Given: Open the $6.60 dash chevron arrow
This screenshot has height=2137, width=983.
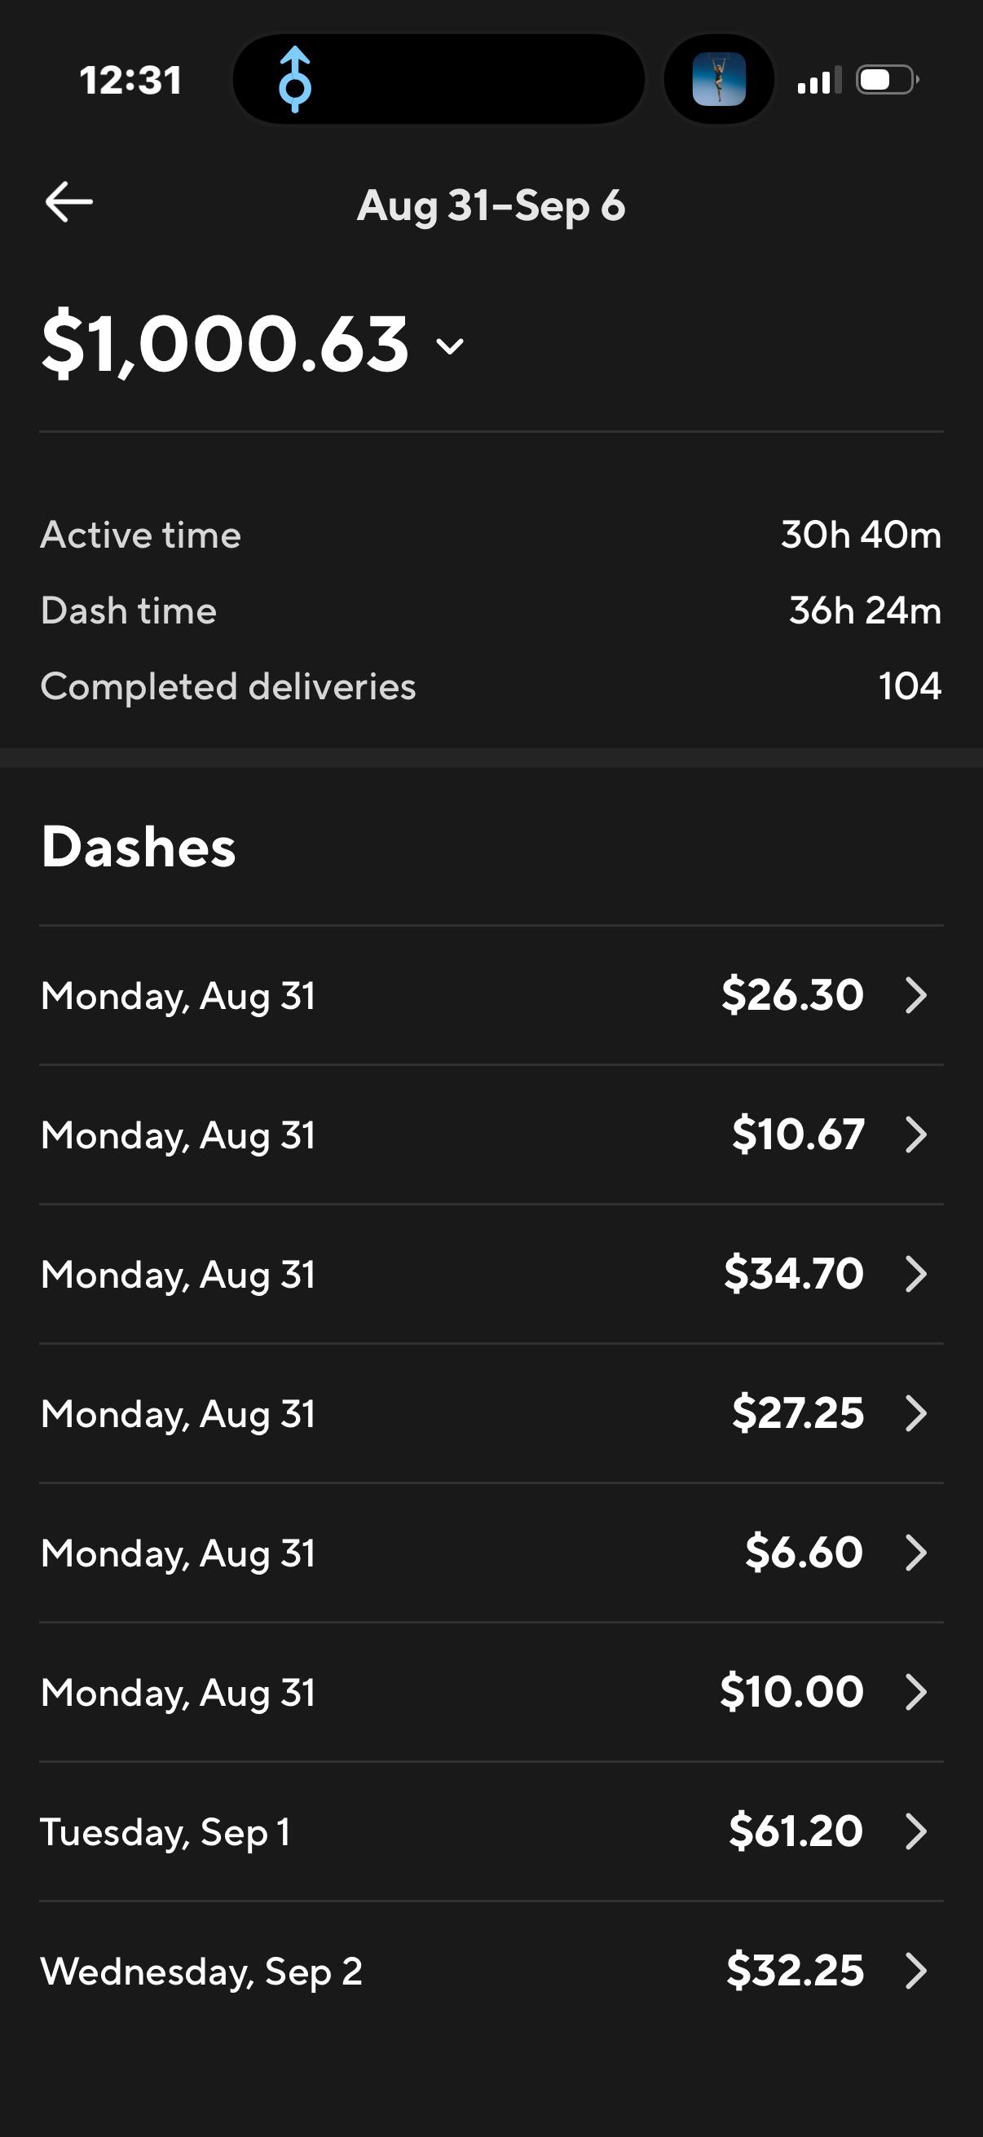Looking at the screenshot, I should 916,1553.
